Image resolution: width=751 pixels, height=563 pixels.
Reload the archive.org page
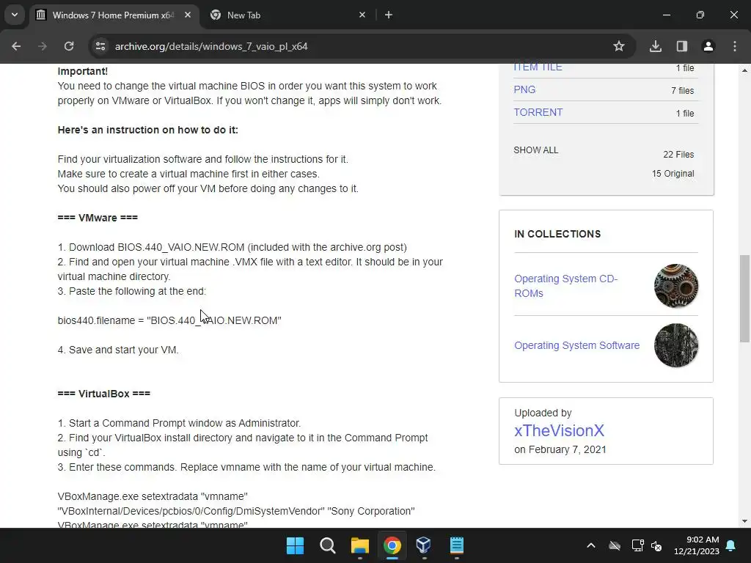point(69,46)
